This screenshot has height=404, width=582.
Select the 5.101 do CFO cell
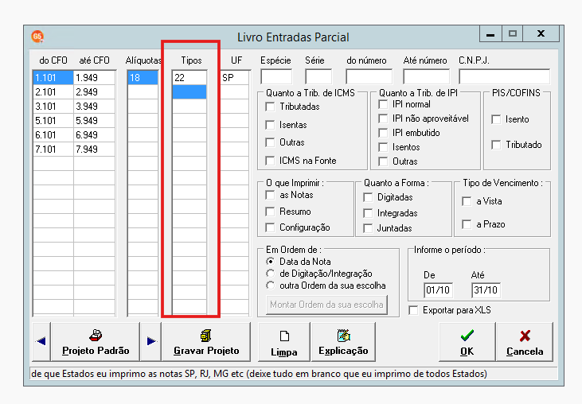[x=53, y=121]
